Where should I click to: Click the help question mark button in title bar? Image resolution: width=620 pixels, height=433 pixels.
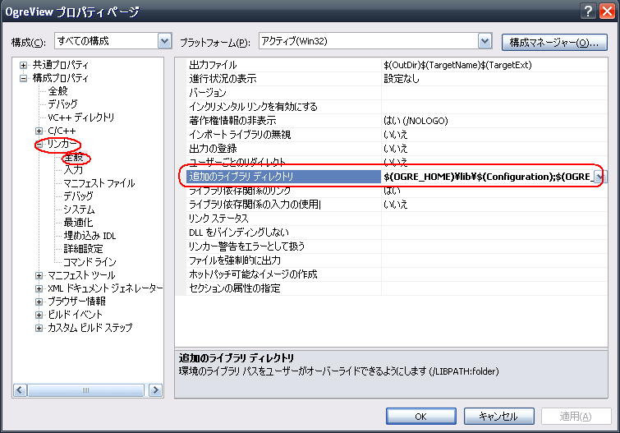(588, 11)
